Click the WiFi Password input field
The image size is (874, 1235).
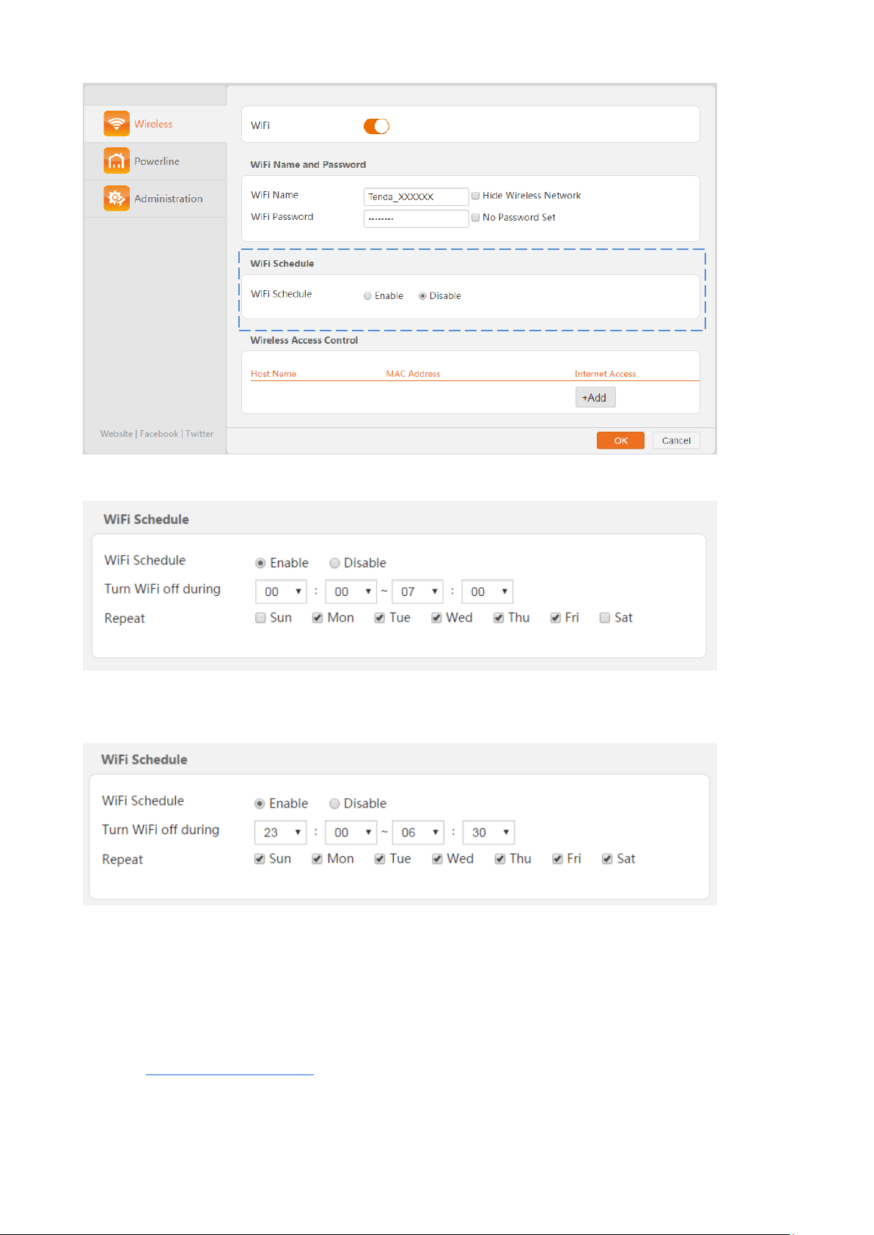point(416,218)
